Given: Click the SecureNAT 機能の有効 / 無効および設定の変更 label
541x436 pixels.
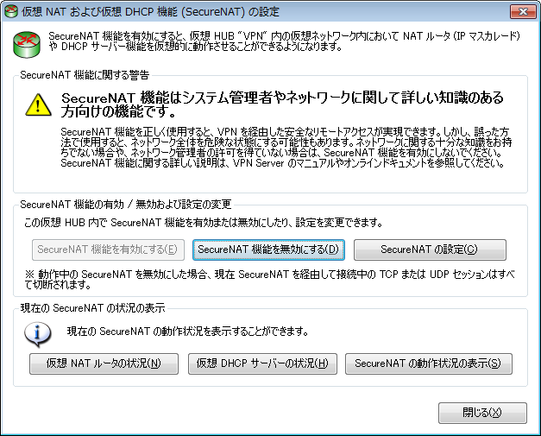Looking at the screenshot, I should [x=126, y=205].
